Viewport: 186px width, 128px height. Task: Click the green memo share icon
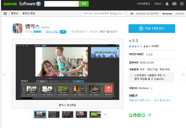pos(143,115)
